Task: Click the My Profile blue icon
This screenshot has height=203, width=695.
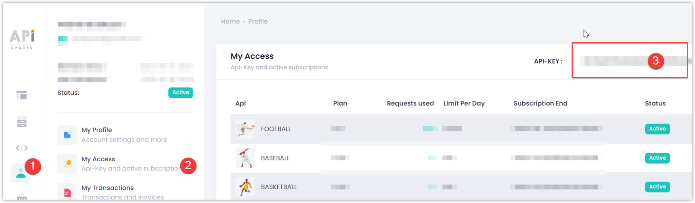Action: (x=67, y=135)
